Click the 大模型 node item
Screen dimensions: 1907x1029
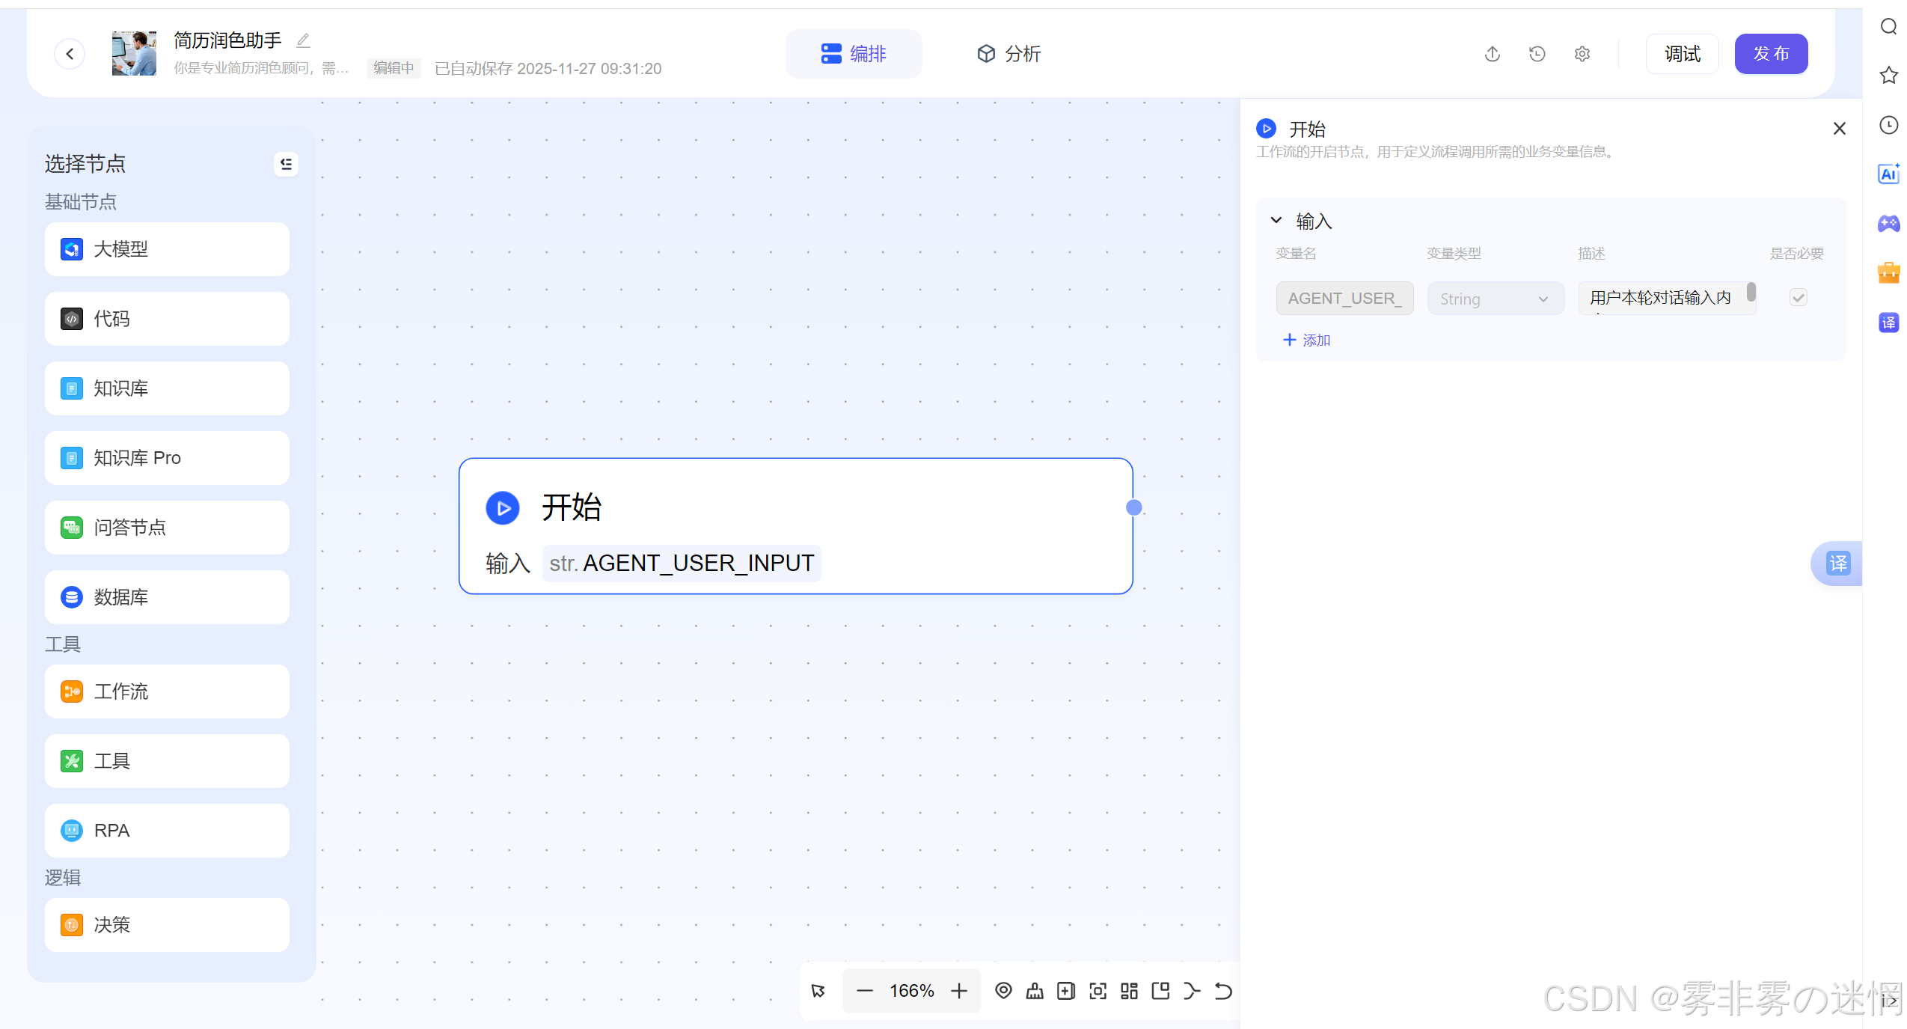click(x=167, y=249)
